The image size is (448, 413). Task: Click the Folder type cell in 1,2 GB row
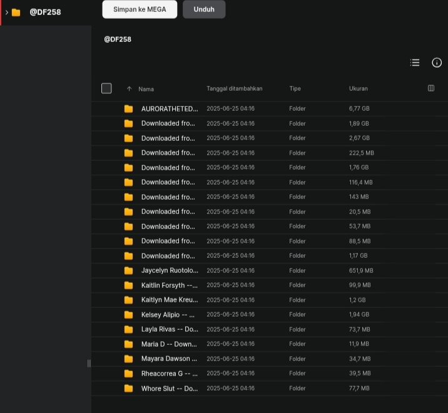click(x=297, y=300)
